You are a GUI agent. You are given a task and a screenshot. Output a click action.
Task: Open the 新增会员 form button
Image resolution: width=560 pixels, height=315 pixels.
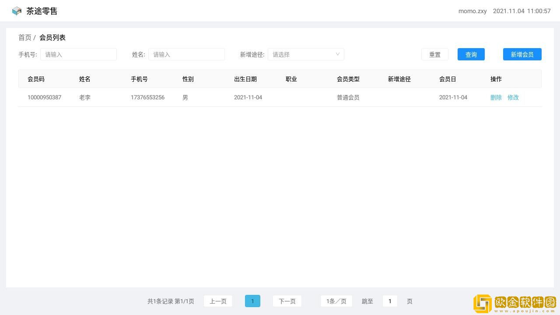tap(522, 54)
